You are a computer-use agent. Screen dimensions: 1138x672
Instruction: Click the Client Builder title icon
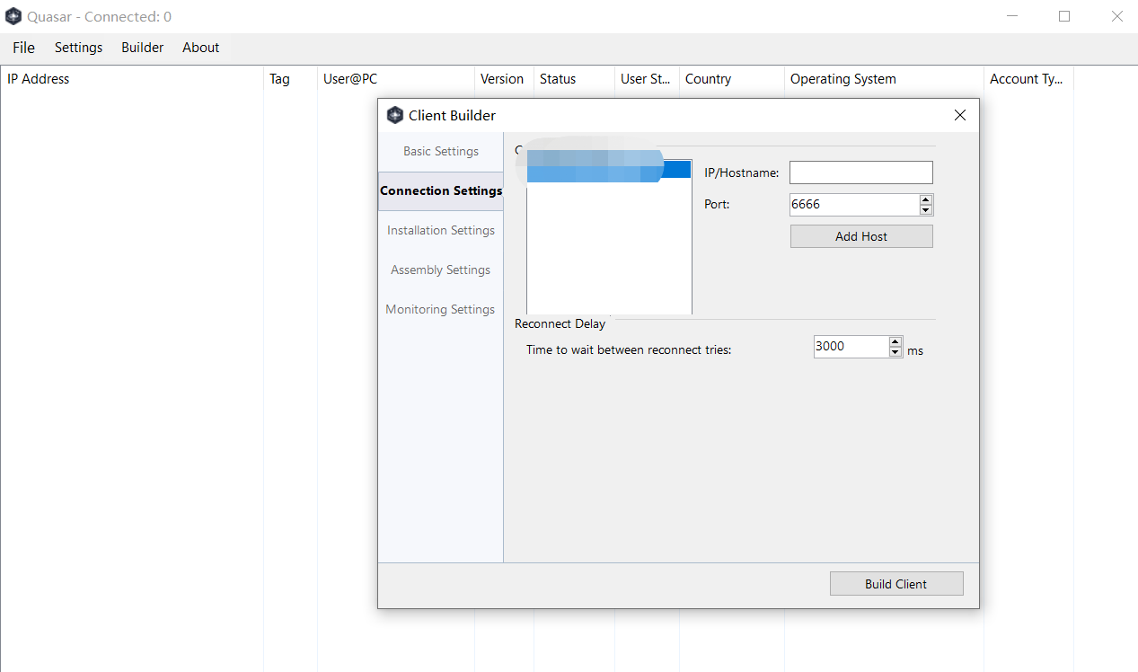tap(394, 115)
